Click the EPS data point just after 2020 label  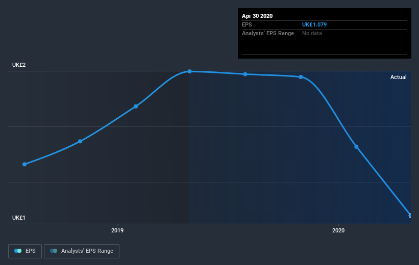click(356, 146)
